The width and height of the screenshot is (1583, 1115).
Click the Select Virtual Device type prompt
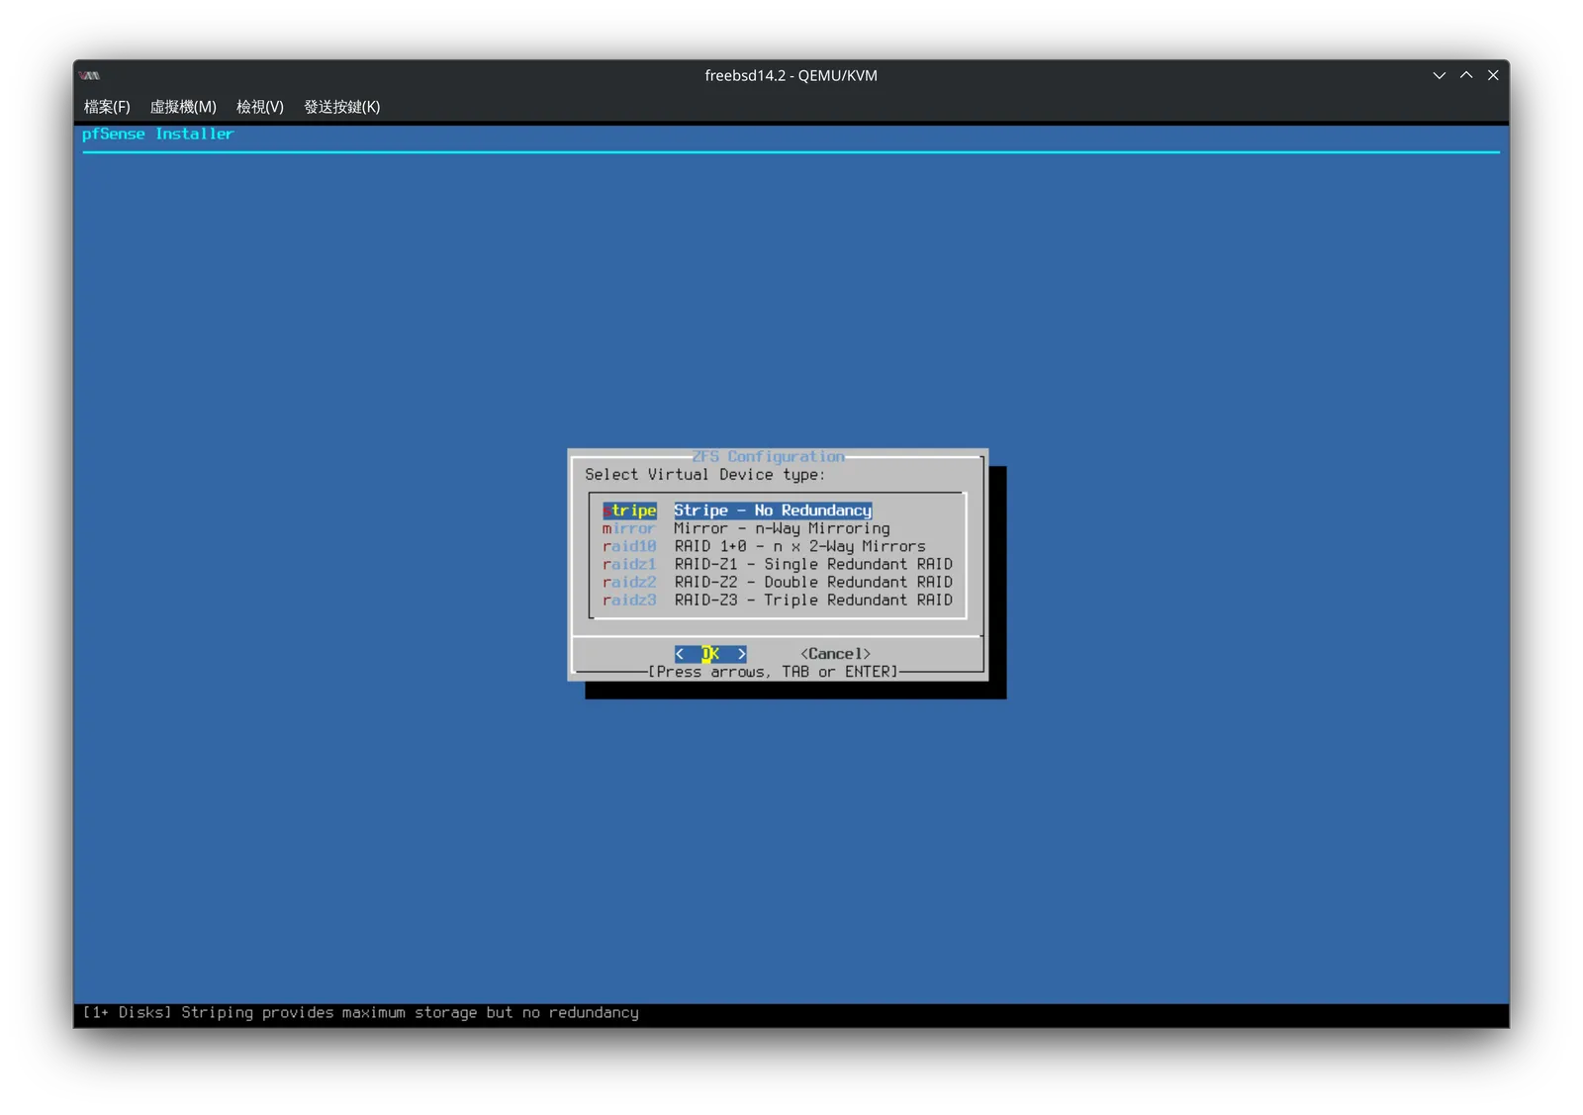(704, 475)
